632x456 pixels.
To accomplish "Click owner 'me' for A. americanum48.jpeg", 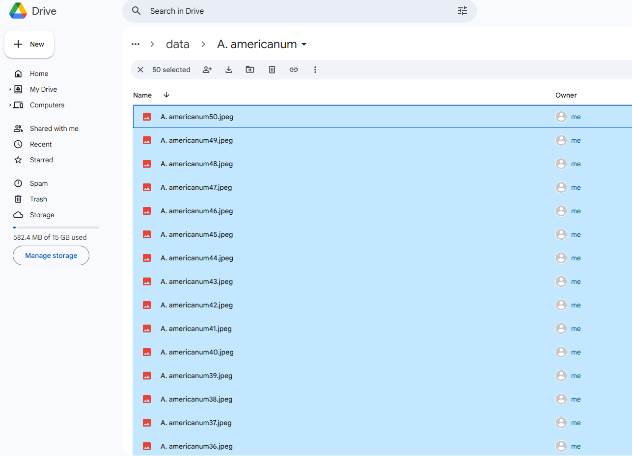I will coord(576,164).
